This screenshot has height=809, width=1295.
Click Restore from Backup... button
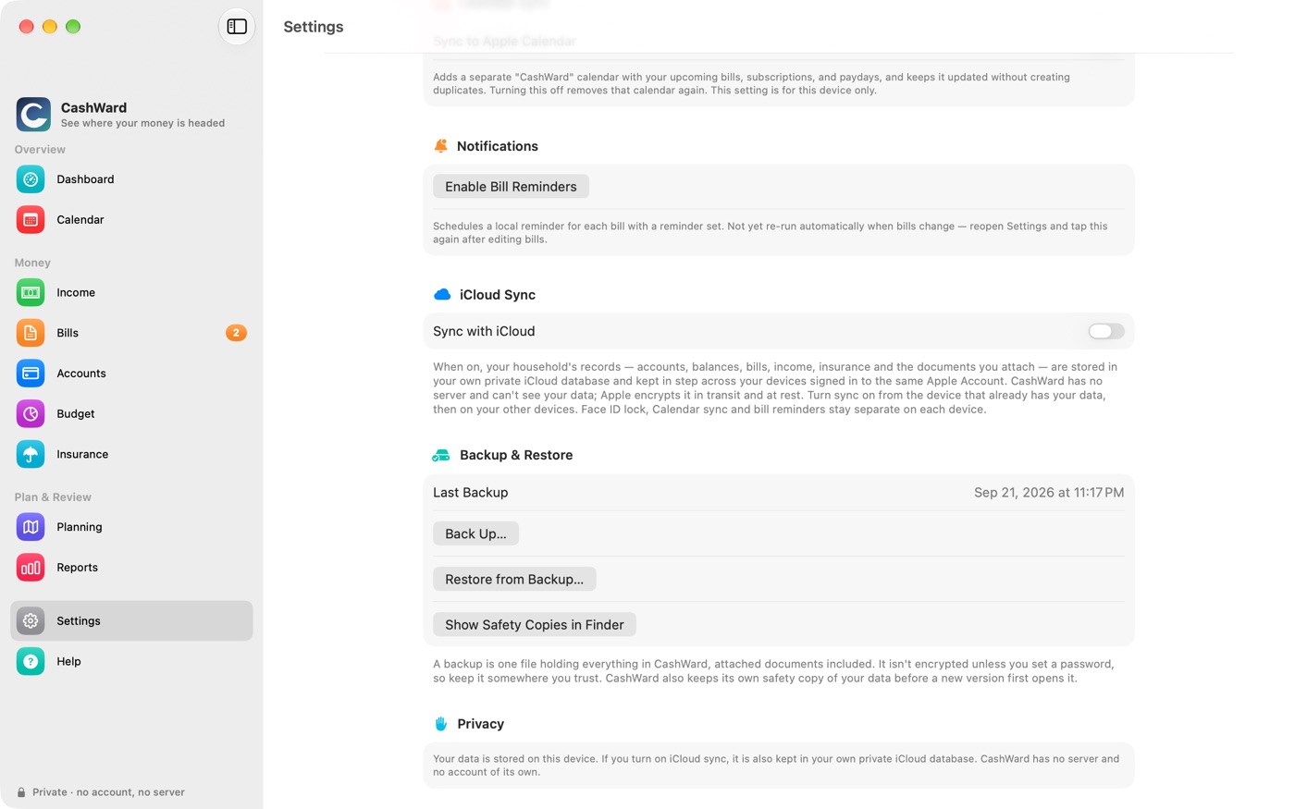coord(514,579)
